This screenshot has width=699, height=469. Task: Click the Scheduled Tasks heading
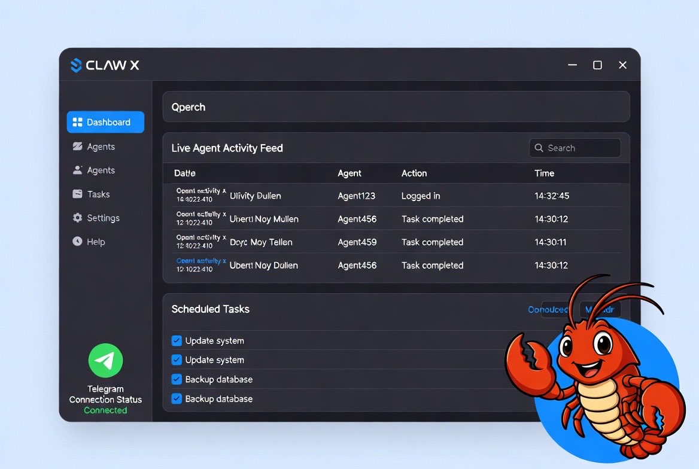click(x=211, y=309)
